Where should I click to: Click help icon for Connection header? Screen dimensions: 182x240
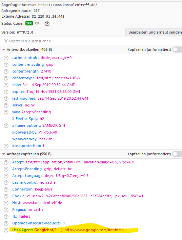click(6, 189)
